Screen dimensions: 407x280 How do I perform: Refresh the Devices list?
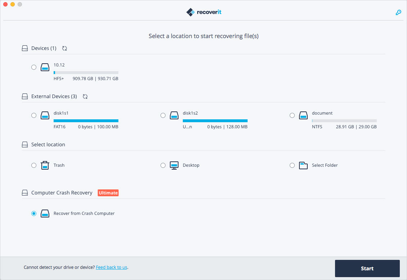[64, 48]
